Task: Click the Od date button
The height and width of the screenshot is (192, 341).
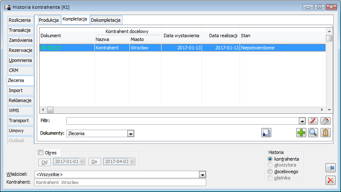Action: 44,162
